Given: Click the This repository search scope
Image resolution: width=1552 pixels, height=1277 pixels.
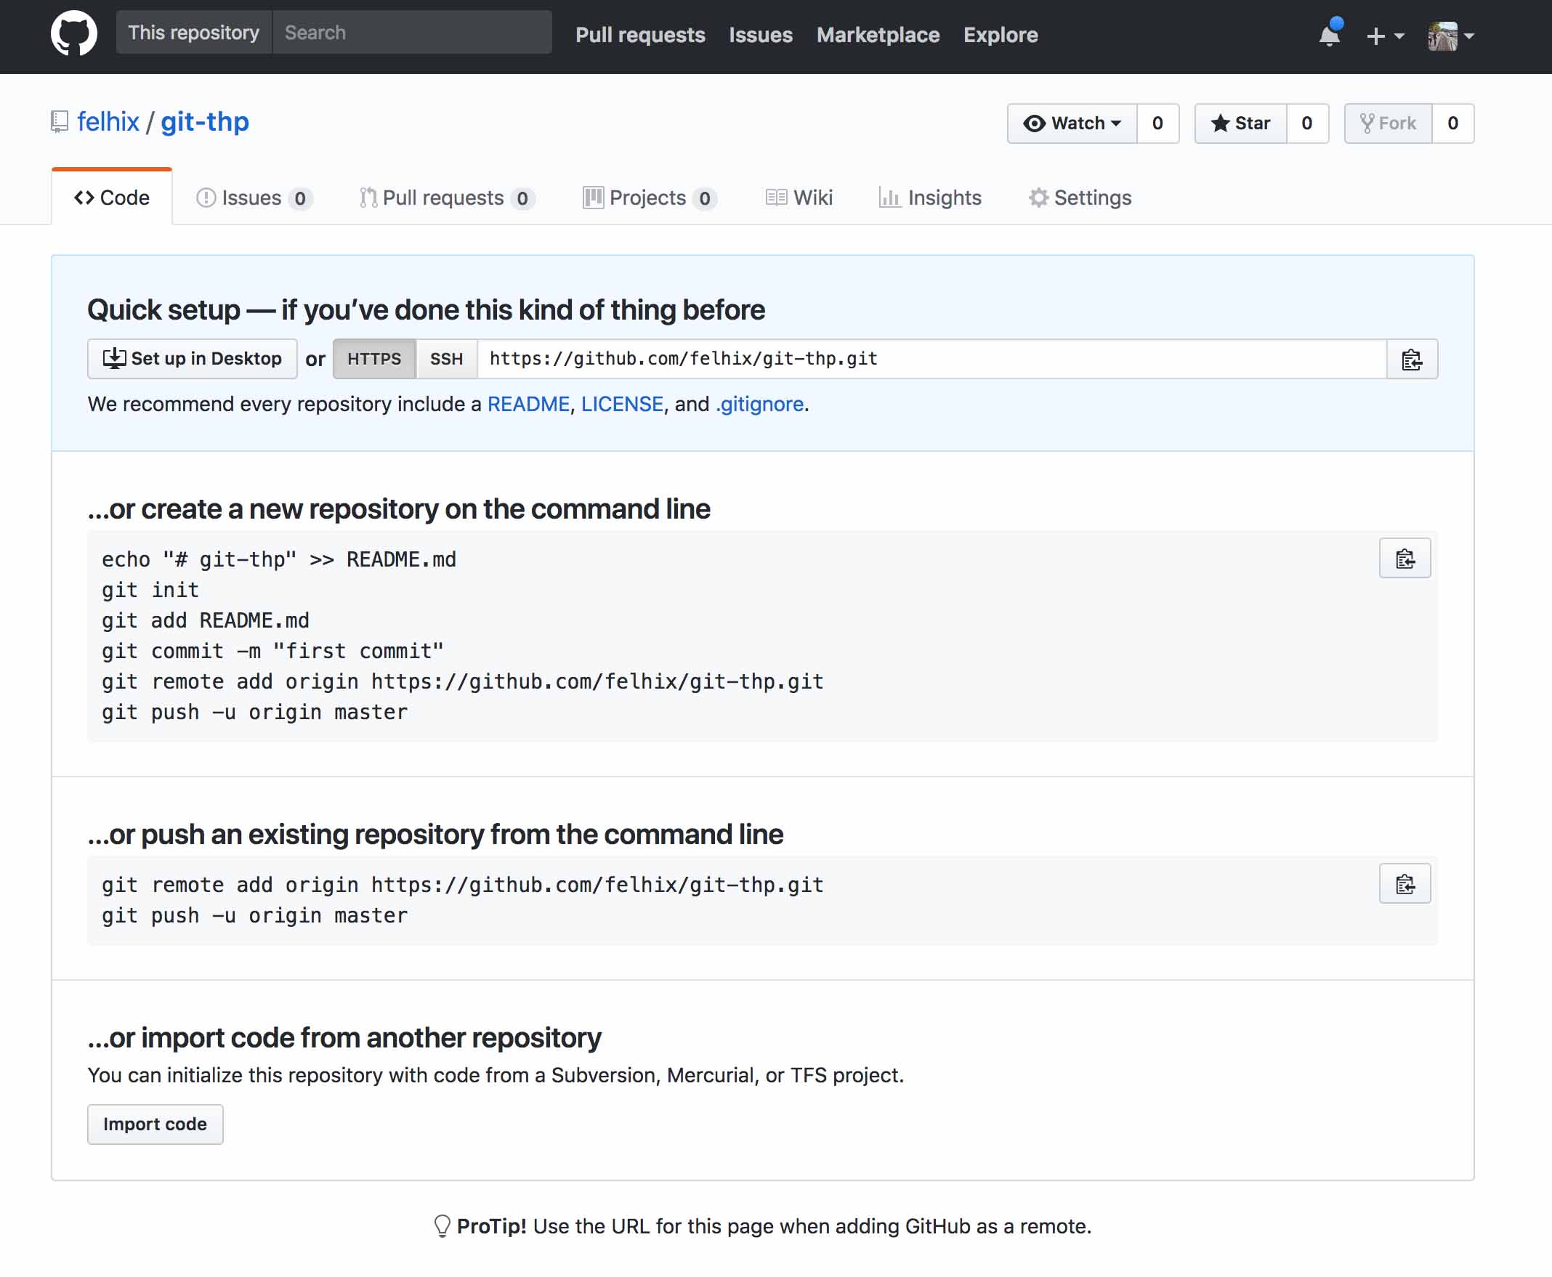Looking at the screenshot, I should coord(193,33).
